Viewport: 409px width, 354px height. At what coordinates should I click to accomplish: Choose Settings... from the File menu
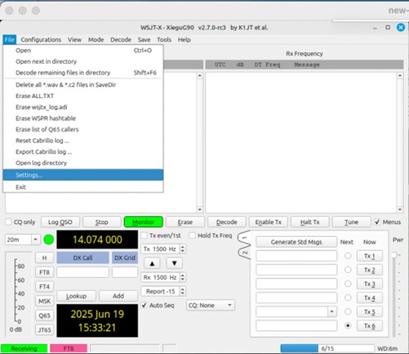click(x=83, y=175)
